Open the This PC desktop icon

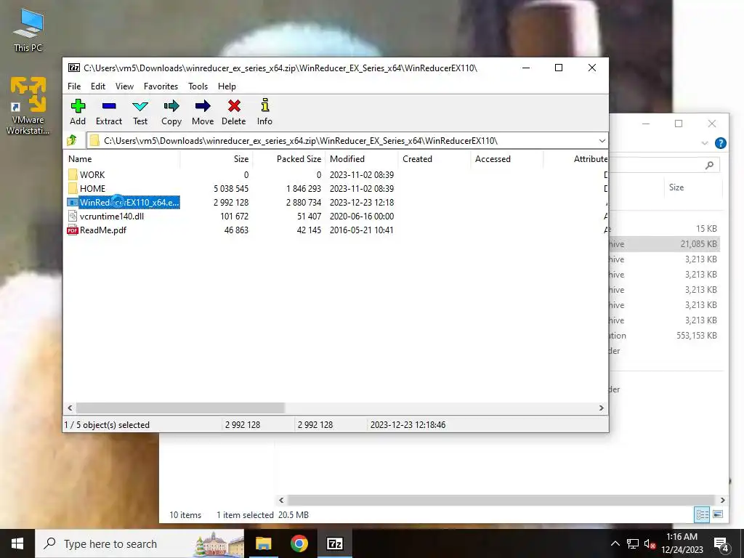(x=28, y=31)
